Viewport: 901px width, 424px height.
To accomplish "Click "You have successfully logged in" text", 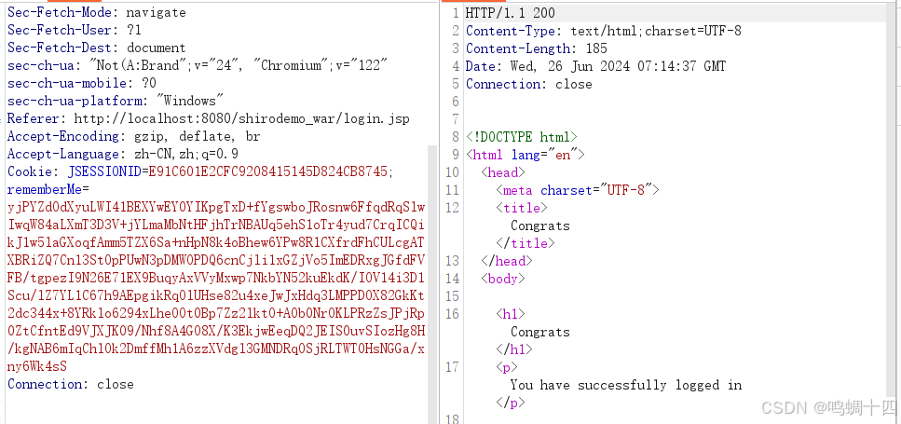I will (626, 386).
